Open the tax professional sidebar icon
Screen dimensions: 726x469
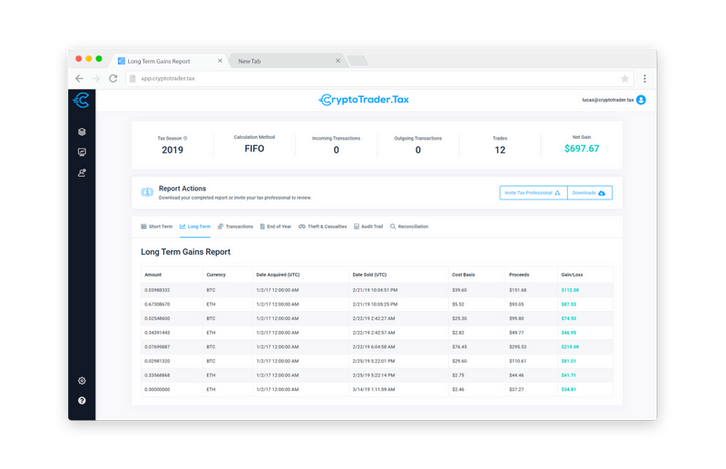point(82,172)
